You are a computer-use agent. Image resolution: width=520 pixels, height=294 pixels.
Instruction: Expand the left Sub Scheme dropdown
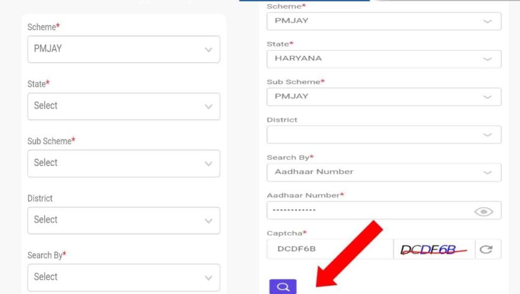pyautogui.click(x=123, y=163)
